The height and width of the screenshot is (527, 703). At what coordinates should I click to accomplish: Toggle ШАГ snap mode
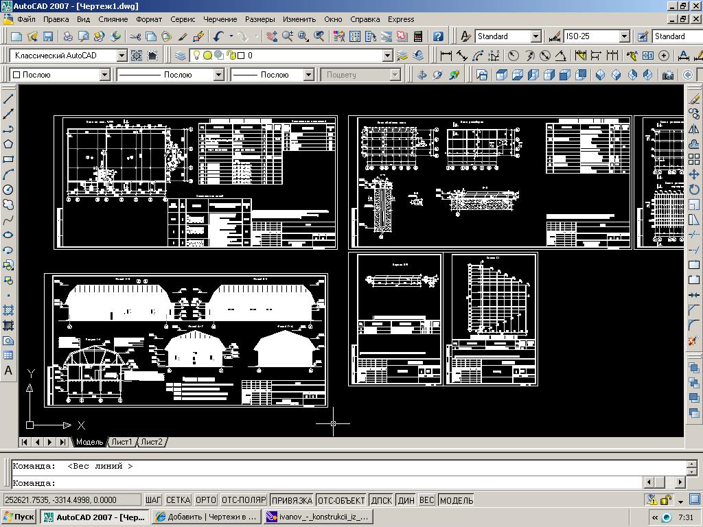(153, 500)
